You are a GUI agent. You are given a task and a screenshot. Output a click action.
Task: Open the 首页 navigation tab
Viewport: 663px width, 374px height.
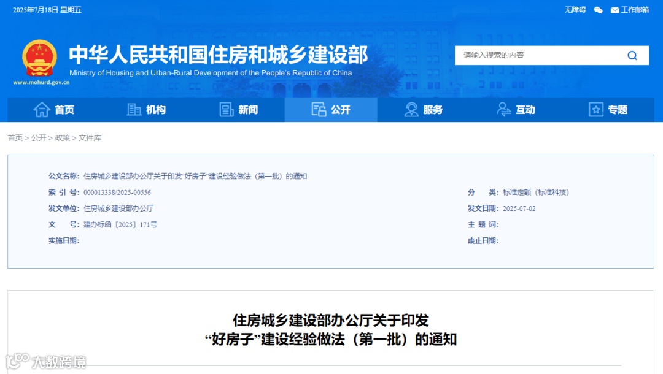click(53, 110)
